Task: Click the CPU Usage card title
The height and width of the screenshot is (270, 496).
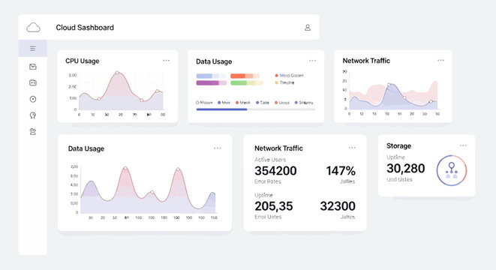Action: pyautogui.click(x=83, y=61)
